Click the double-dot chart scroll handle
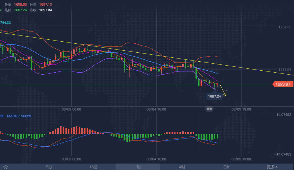The height and width of the screenshot is (170, 294). pyautogui.click(x=209, y=109)
